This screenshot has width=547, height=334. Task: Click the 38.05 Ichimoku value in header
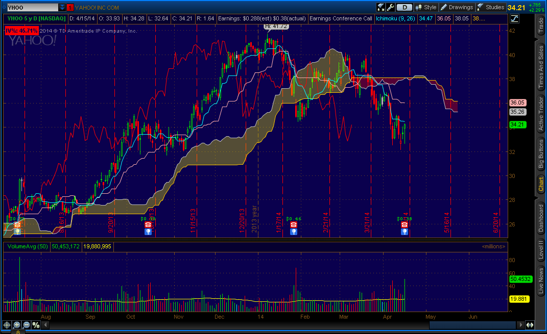tap(462, 18)
